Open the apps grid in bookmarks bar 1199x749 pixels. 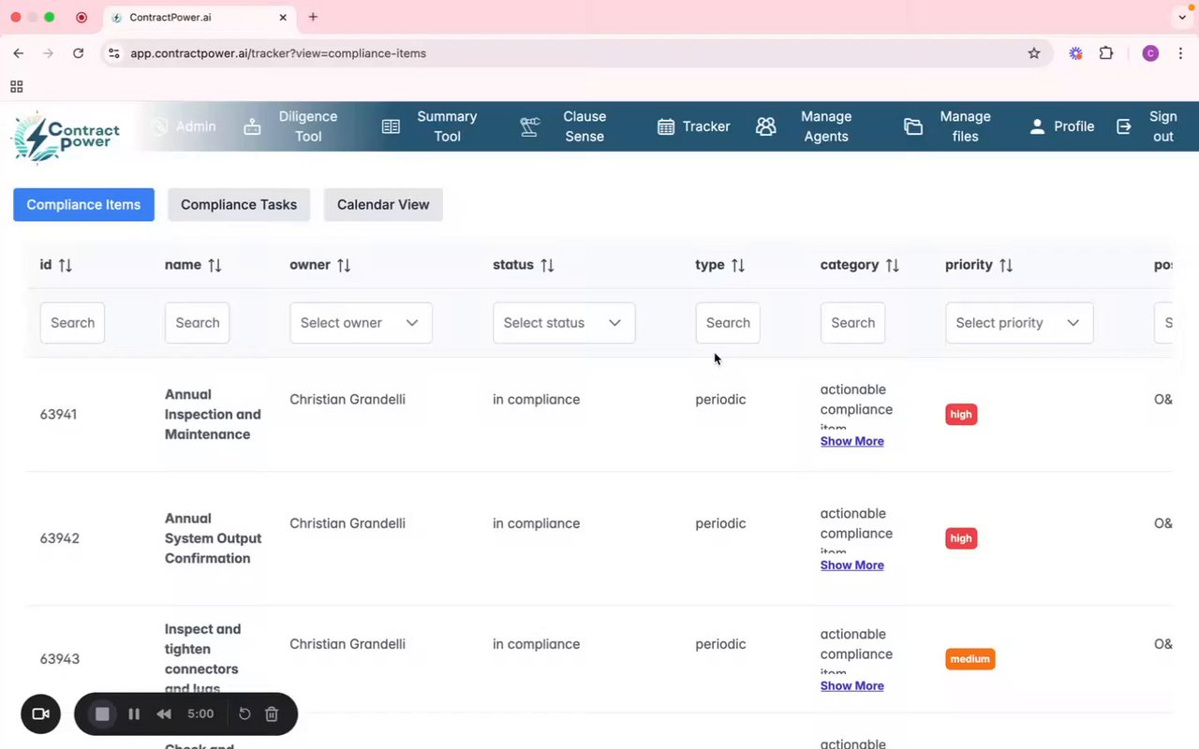point(17,86)
